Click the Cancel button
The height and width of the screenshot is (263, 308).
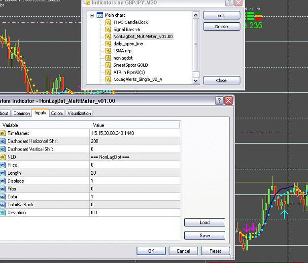(x=183, y=251)
